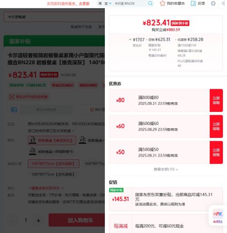
Task: Open the 餐桌椅子全套 category tab
Action: coord(81,27)
